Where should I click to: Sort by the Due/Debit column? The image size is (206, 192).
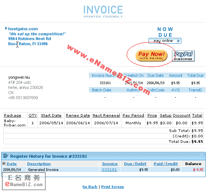point(135,164)
